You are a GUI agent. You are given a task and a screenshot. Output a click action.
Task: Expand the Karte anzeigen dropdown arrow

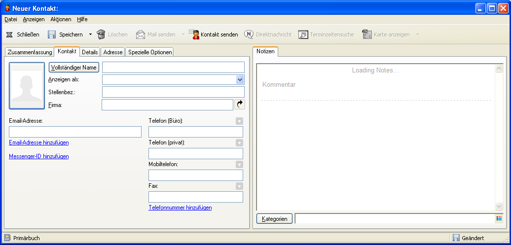click(417, 34)
